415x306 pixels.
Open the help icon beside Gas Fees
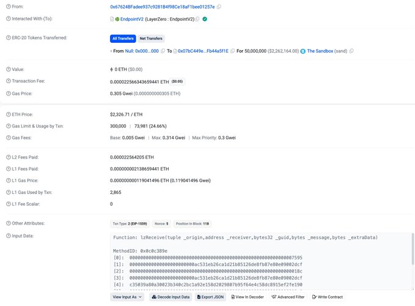[x=9, y=138]
